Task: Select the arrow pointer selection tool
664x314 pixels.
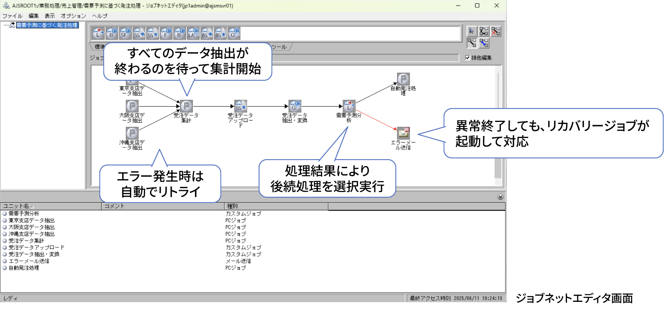Action: point(471,31)
